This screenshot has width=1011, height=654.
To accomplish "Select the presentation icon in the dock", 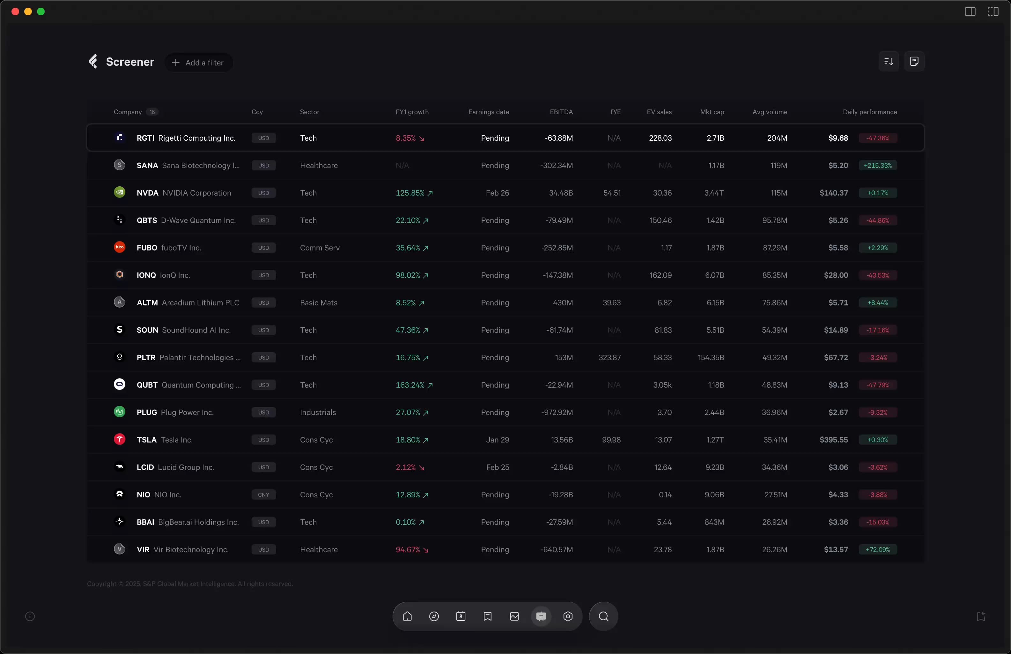I will [x=541, y=616].
